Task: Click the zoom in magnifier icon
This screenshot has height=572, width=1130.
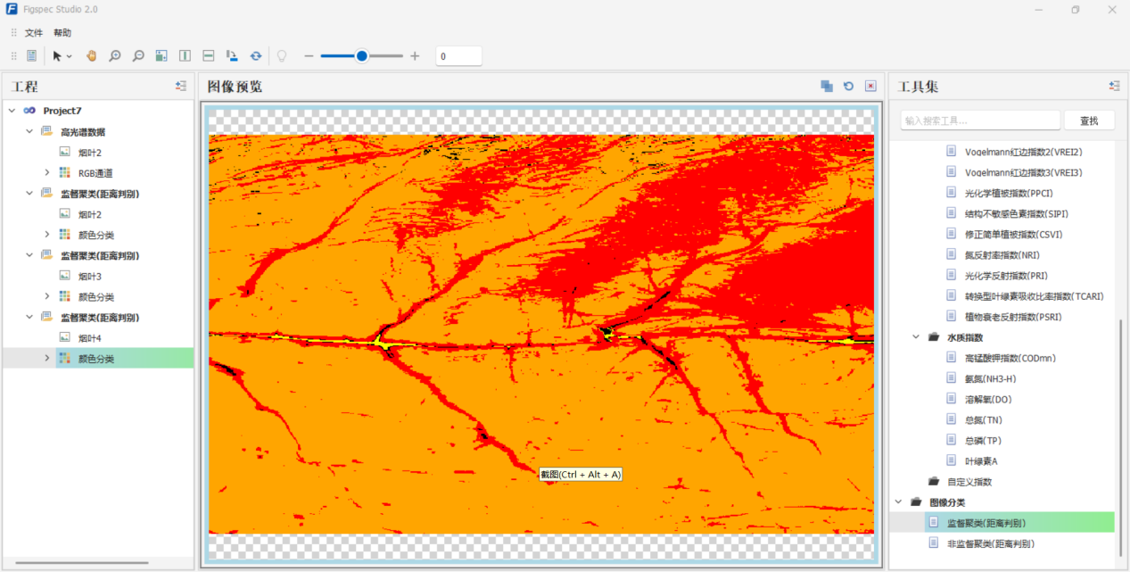Action: 115,56
